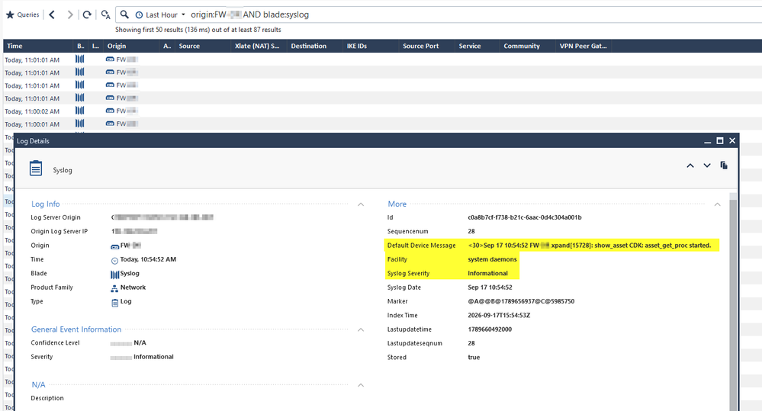762x411 pixels.
Task: Select the Stored value true
Action: [x=474, y=357]
